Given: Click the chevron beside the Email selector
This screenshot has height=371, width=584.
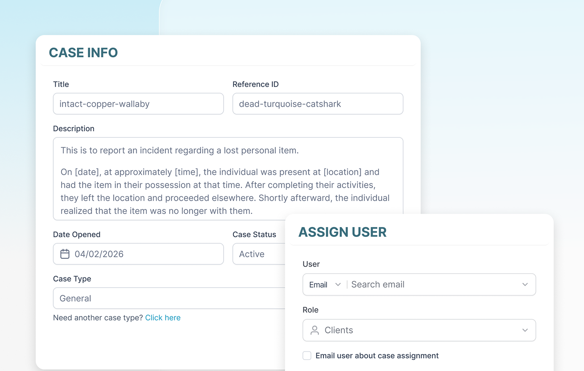Looking at the screenshot, I should coord(338,285).
